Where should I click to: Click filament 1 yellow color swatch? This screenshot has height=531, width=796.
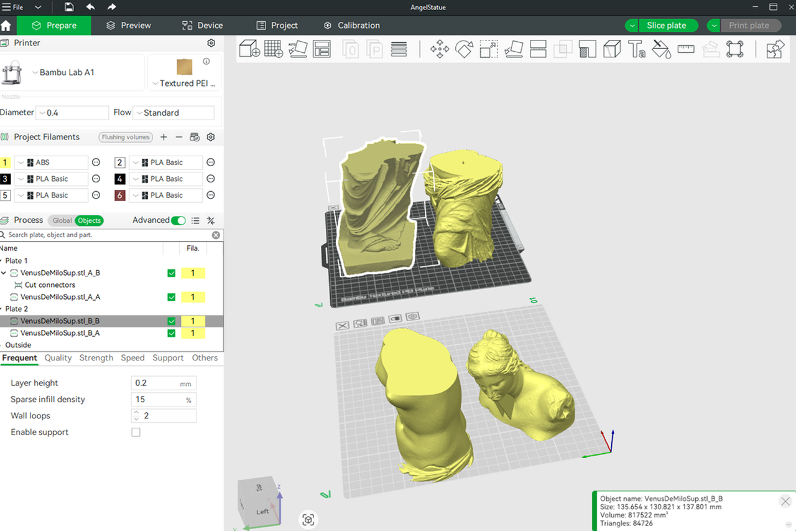(6, 162)
